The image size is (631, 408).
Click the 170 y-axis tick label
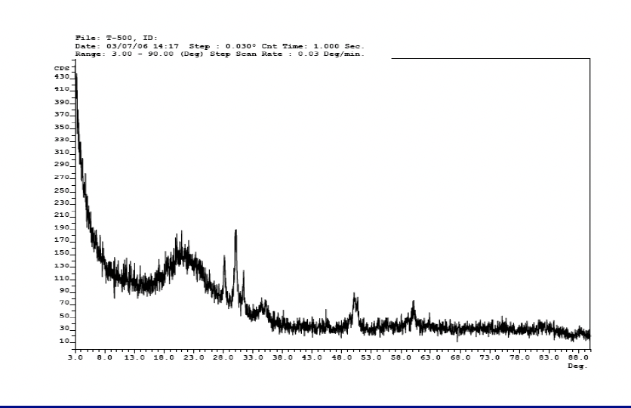click(62, 240)
